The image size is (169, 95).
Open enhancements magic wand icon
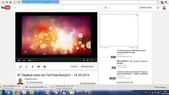[26, 67]
